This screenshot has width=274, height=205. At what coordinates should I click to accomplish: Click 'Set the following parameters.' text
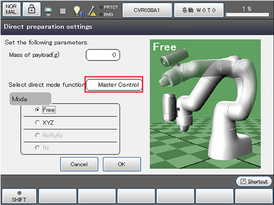pyautogui.click(x=46, y=42)
